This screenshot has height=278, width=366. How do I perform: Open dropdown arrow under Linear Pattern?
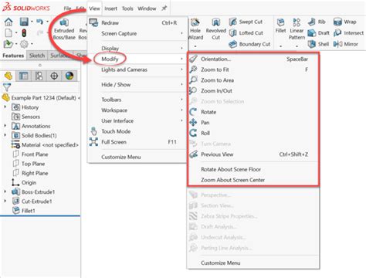tap(297, 46)
